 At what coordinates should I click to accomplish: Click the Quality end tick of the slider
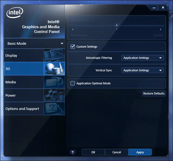pos(161,29)
